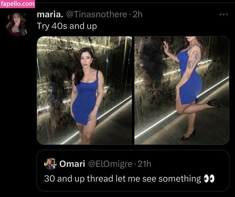Click the word 'something' in quoted tweet

click(x=180, y=179)
